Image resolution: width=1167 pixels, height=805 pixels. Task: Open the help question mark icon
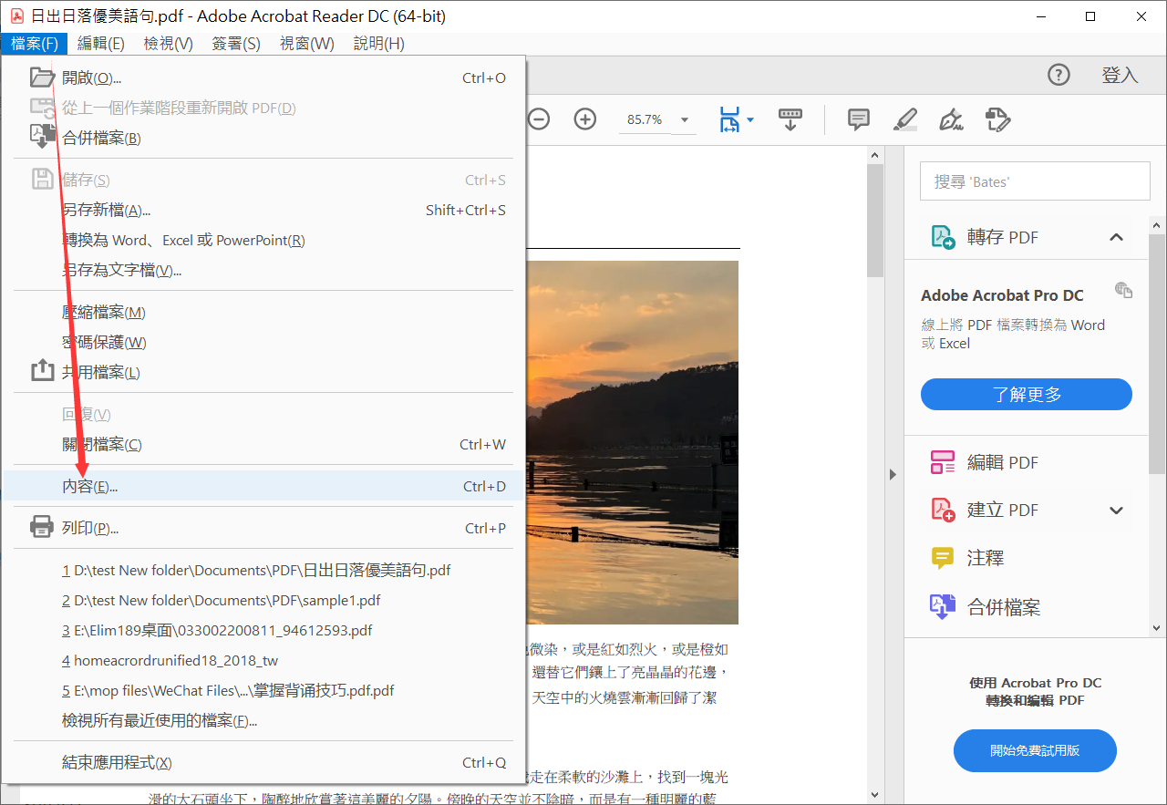(1059, 75)
